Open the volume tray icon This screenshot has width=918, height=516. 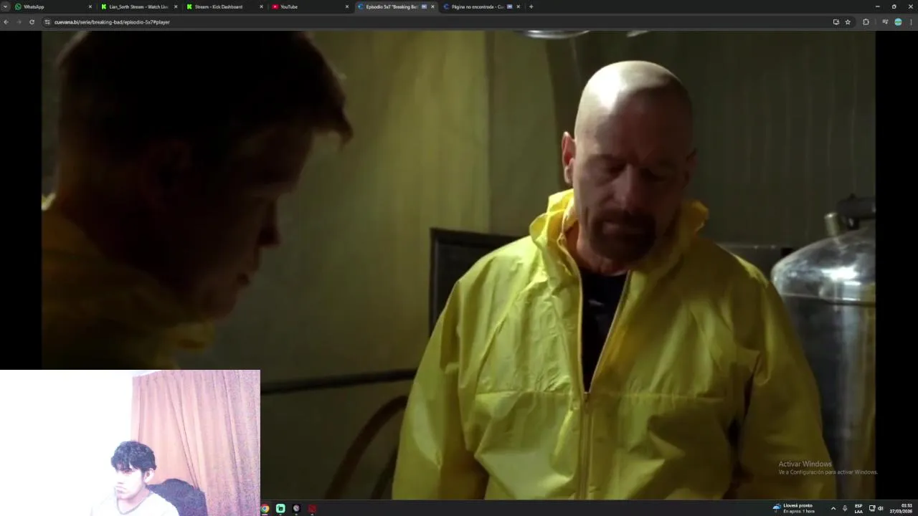(881, 508)
